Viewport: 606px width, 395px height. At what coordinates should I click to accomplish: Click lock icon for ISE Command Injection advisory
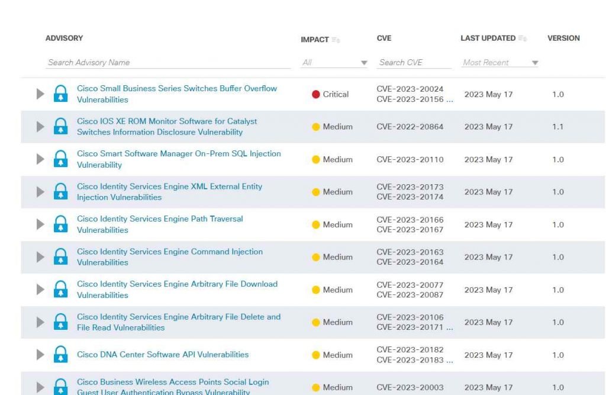point(60,257)
